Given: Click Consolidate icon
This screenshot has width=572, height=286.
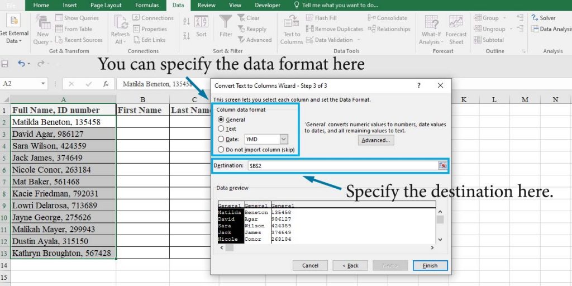Looking at the screenshot, I should click(371, 18).
